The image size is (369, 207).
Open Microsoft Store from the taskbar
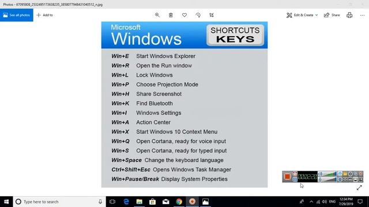click(x=152, y=202)
